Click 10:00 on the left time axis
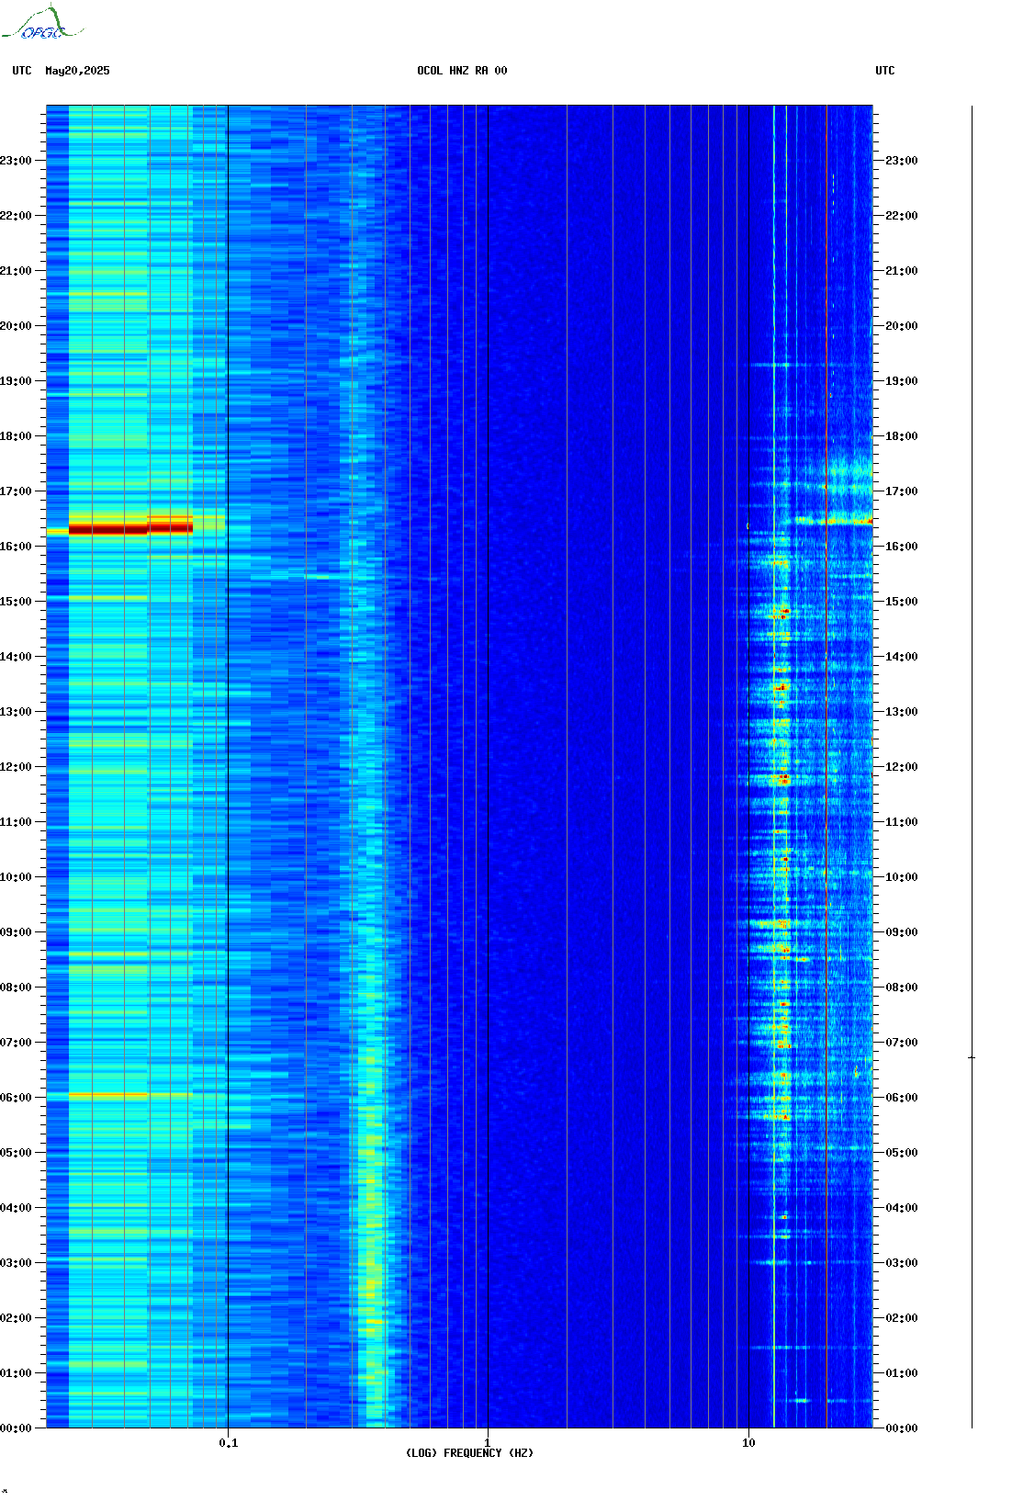The image size is (1012, 1501). (16, 877)
